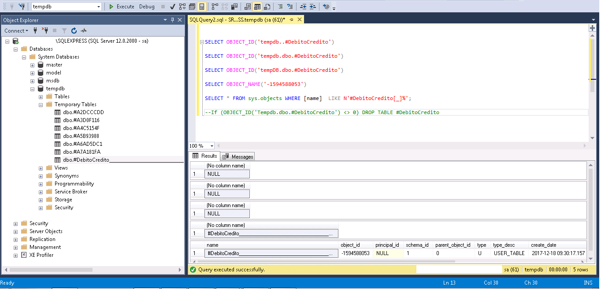This screenshot has height=289, width=601.
Task: Switch to the Messages tab
Action: pos(237,156)
